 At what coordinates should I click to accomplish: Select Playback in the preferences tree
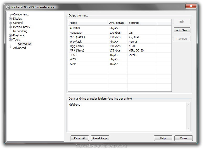click(x=19, y=35)
